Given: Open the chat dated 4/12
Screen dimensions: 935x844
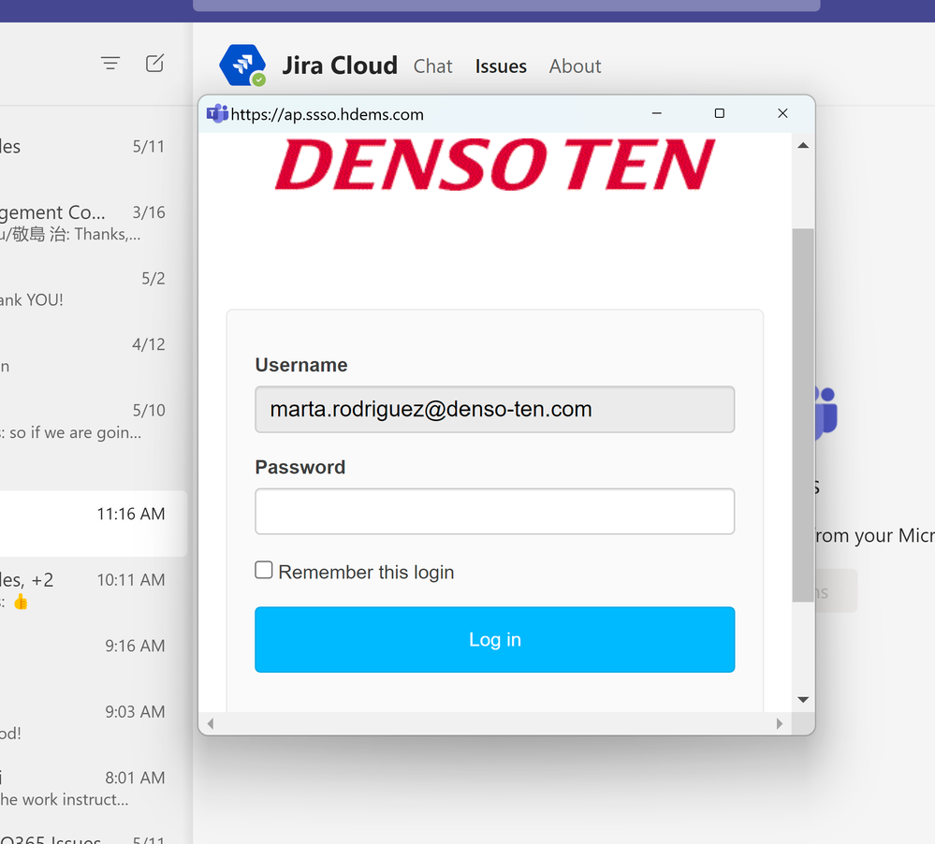Looking at the screenshot, I should coord(94,356).
